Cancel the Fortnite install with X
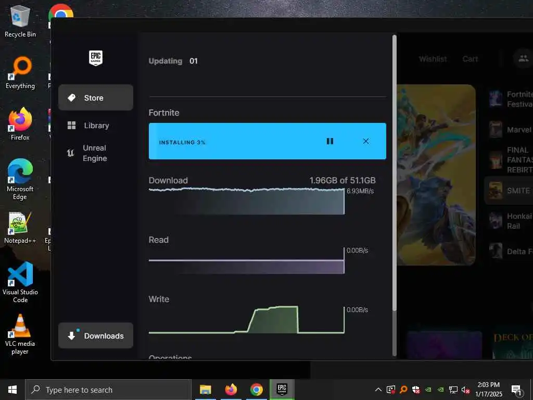The width and height of the screenshot is (533, 400). pyautogui.click(x=366, y=141)
